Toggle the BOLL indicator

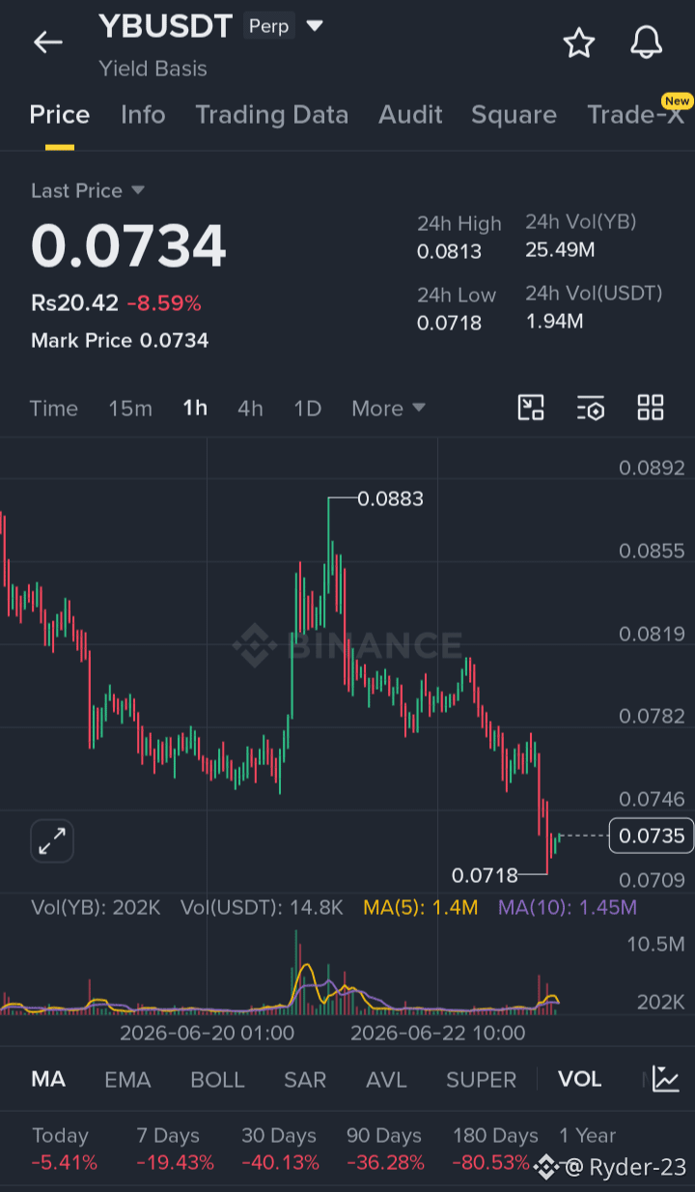coord(217,1079)
